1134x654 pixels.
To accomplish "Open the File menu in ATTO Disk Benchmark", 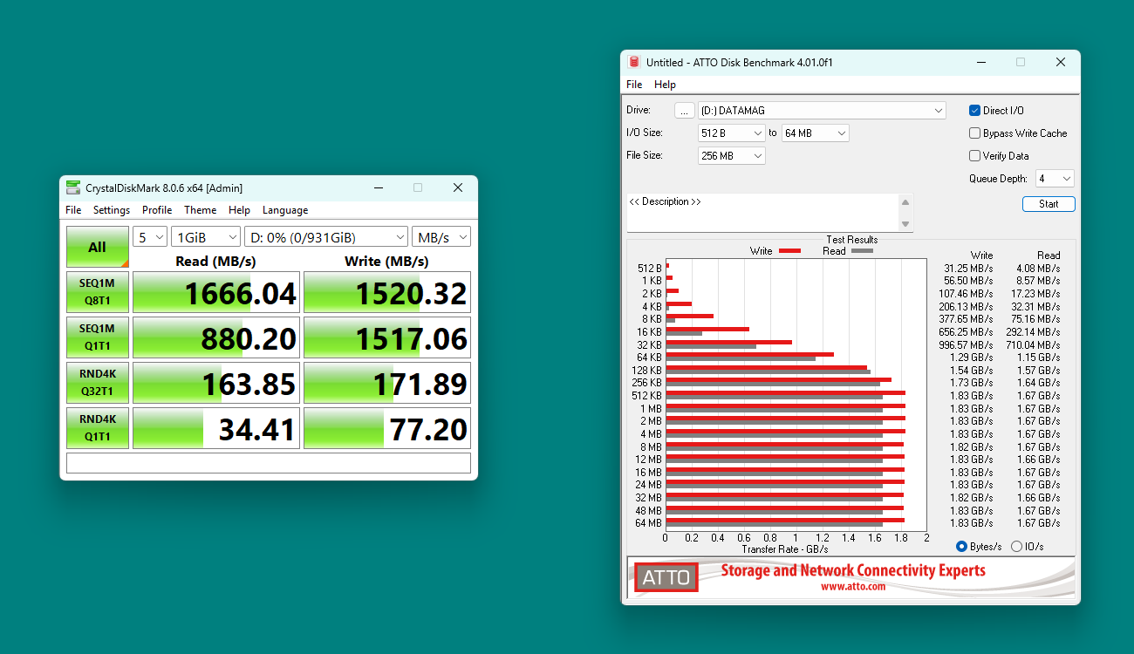I will (634, 85).
